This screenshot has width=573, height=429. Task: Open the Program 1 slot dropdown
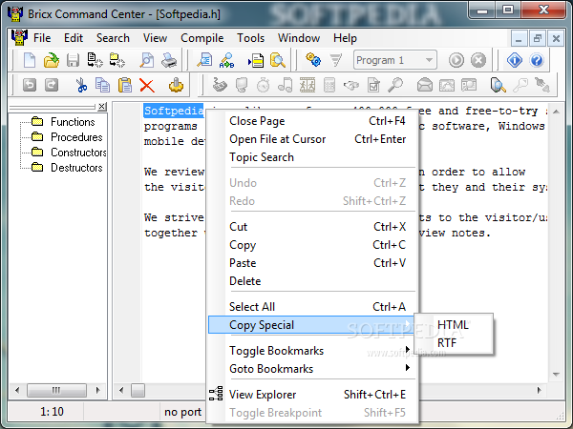pos(430,60)
